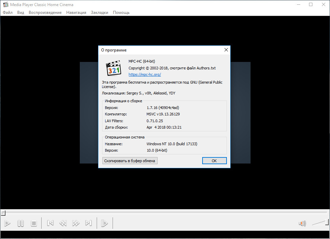Screen dimensions: 330x239
Task: Open the Закладки menu
Action: pos(99,12)
